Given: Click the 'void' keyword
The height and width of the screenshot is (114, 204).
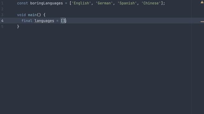Looking at the screenshot, I should [21, 15].
